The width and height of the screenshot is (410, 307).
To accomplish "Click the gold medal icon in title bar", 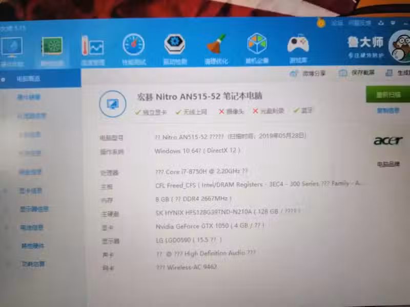I will pyautogui.click(x=321, y=23).
